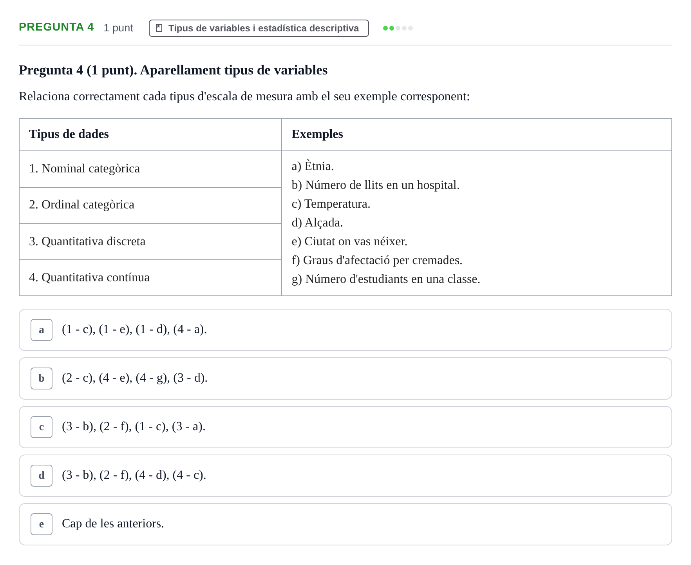
Task: Select answer option a
Action: 345,330
